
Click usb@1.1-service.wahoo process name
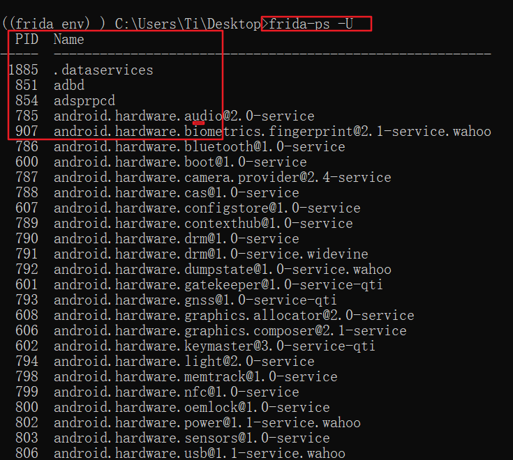point(265,454)
